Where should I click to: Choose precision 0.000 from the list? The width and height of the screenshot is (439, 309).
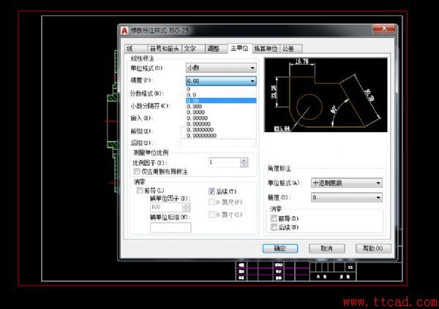tap(221, 107)
